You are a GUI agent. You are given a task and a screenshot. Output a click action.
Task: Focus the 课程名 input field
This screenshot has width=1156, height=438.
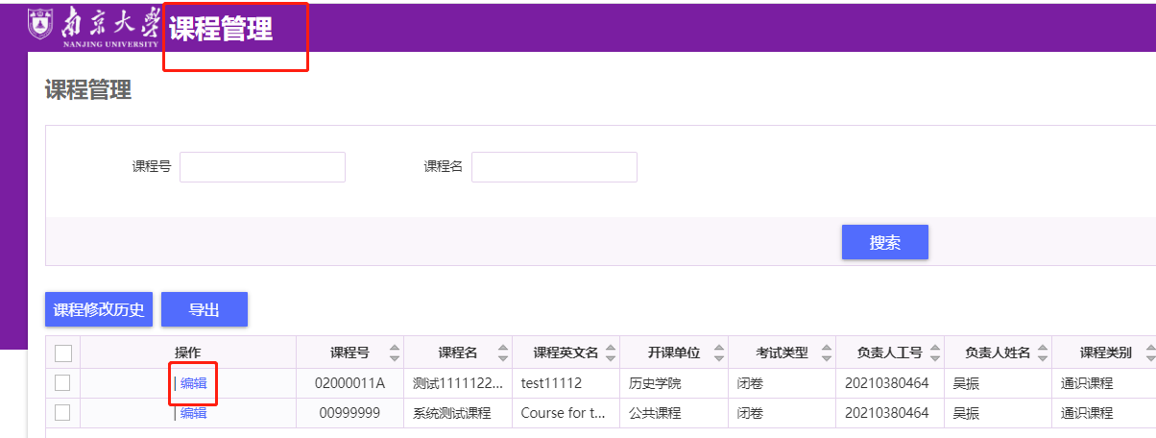tap(554, 167)
